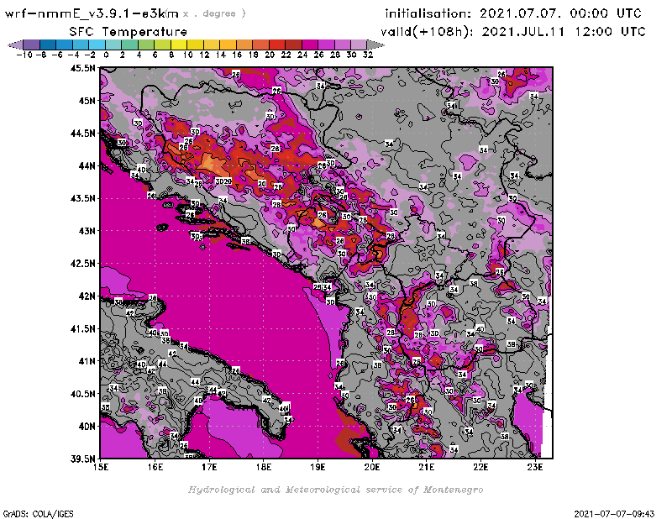Click the "43N" latitude label
The width and height of the screenshot is (672, 519).
point(87,231)
